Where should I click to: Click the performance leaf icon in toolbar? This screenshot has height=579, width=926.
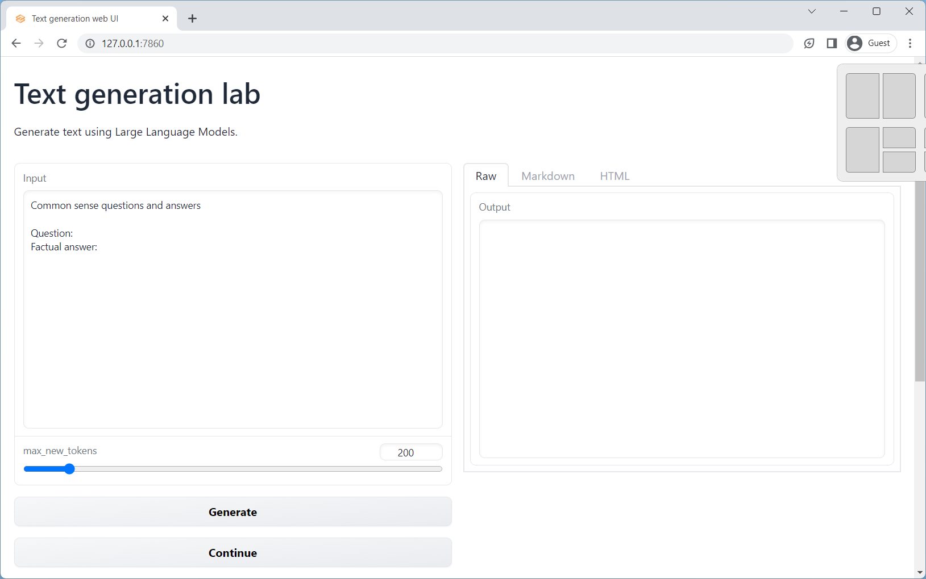pos(809,43)
